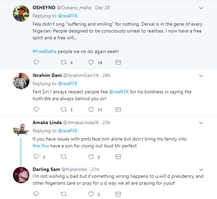Retweet Amaka Linda's tweet
The height and width of the screenshot is (199, 217).
(x=63, y=157)
